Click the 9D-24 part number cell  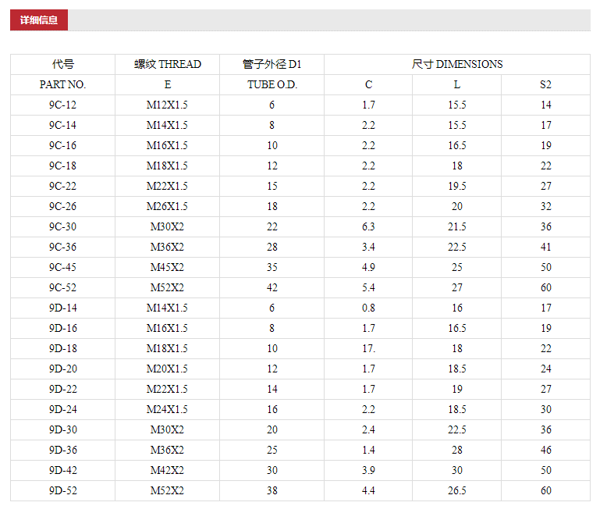pyautogui.click(x=62, y=409)
